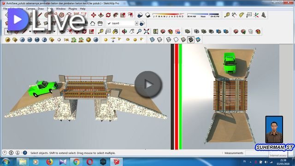Switch to Wireframe face style

coord(169,40)
